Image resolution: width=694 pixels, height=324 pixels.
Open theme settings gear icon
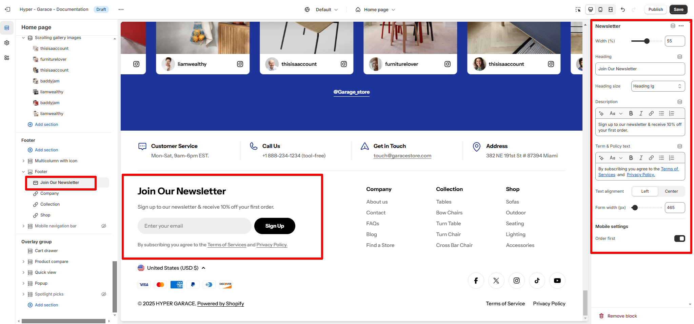pos(7,43)
